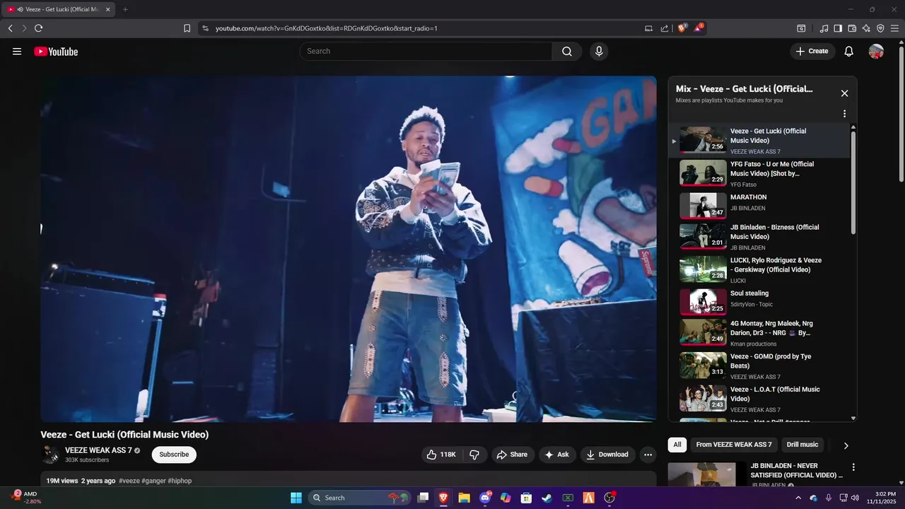Open site settings icon left of the URL
The height and width of the screenshot is (509, 905).
pos(205,28)
